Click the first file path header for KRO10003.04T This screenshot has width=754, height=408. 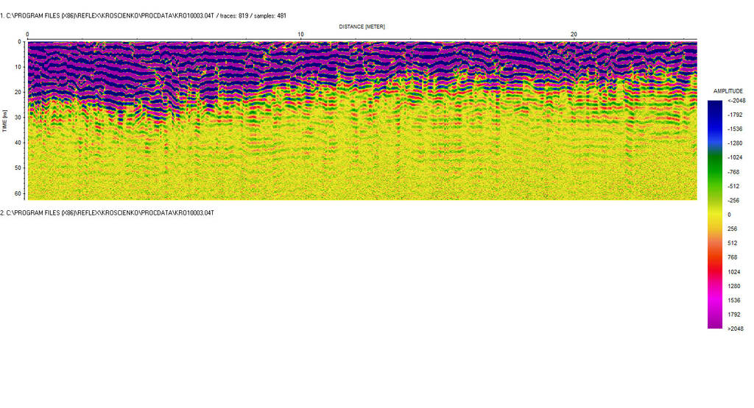[110, 15]
